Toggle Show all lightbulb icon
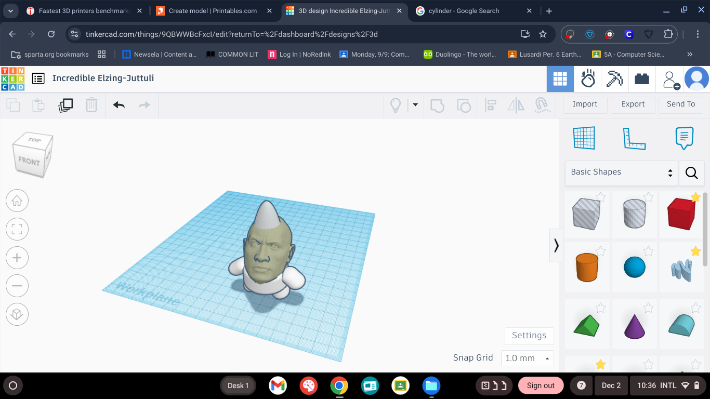710x399 pixels. (x=396, y=106)
